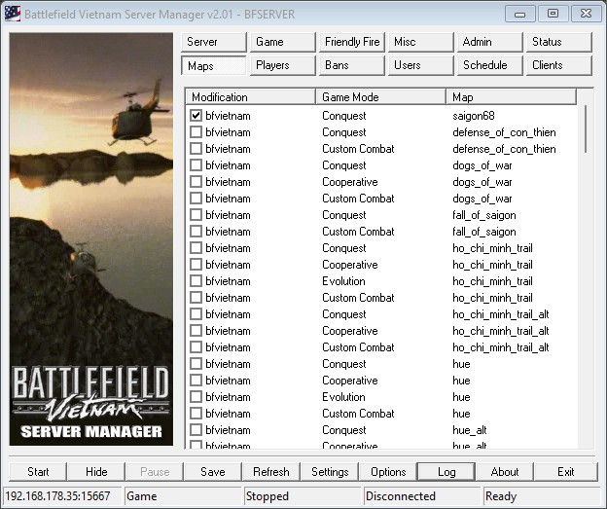Open the Log window button
Image resolution: width=607 pixels, height=509 pixels.
[x=446, y=472]
